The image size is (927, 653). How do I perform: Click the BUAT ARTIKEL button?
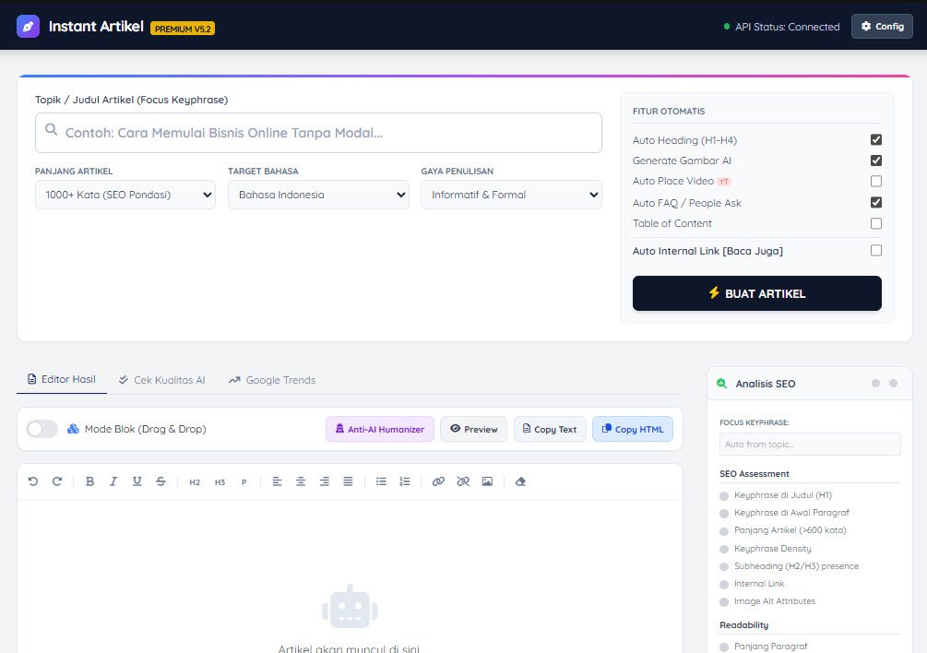coord(756,293)
